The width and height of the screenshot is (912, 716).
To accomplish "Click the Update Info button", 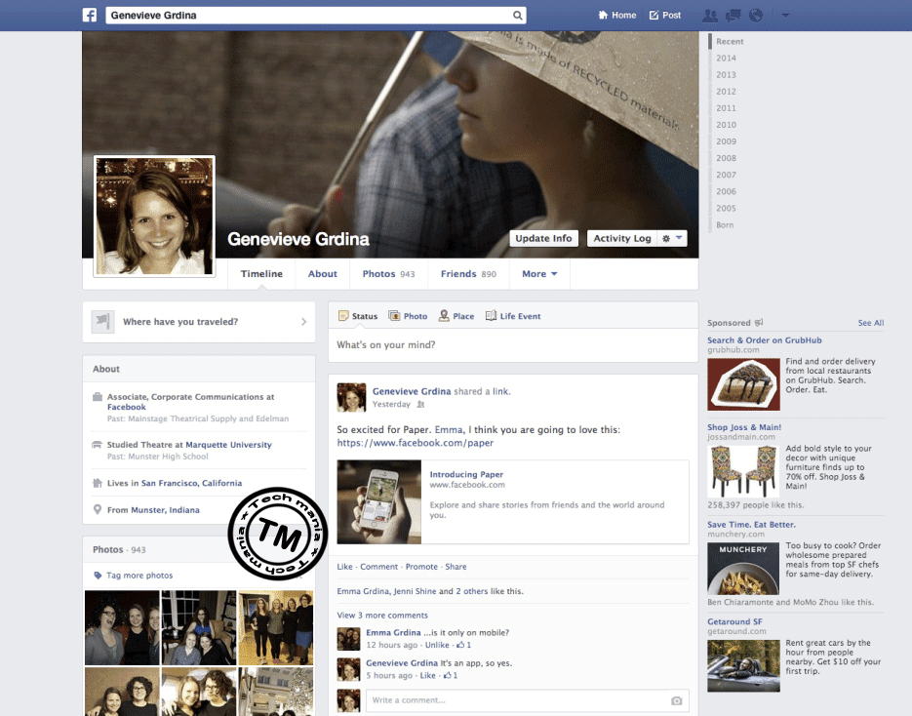I will pyautogui.click(x=543, y=237).
